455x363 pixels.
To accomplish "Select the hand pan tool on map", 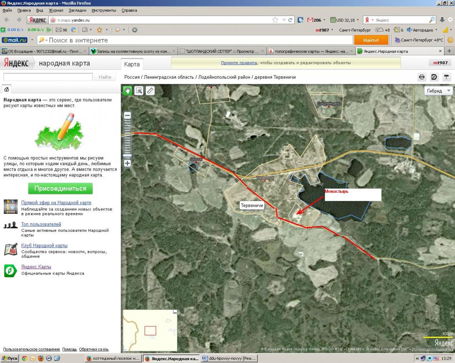I will coord(128,91).
